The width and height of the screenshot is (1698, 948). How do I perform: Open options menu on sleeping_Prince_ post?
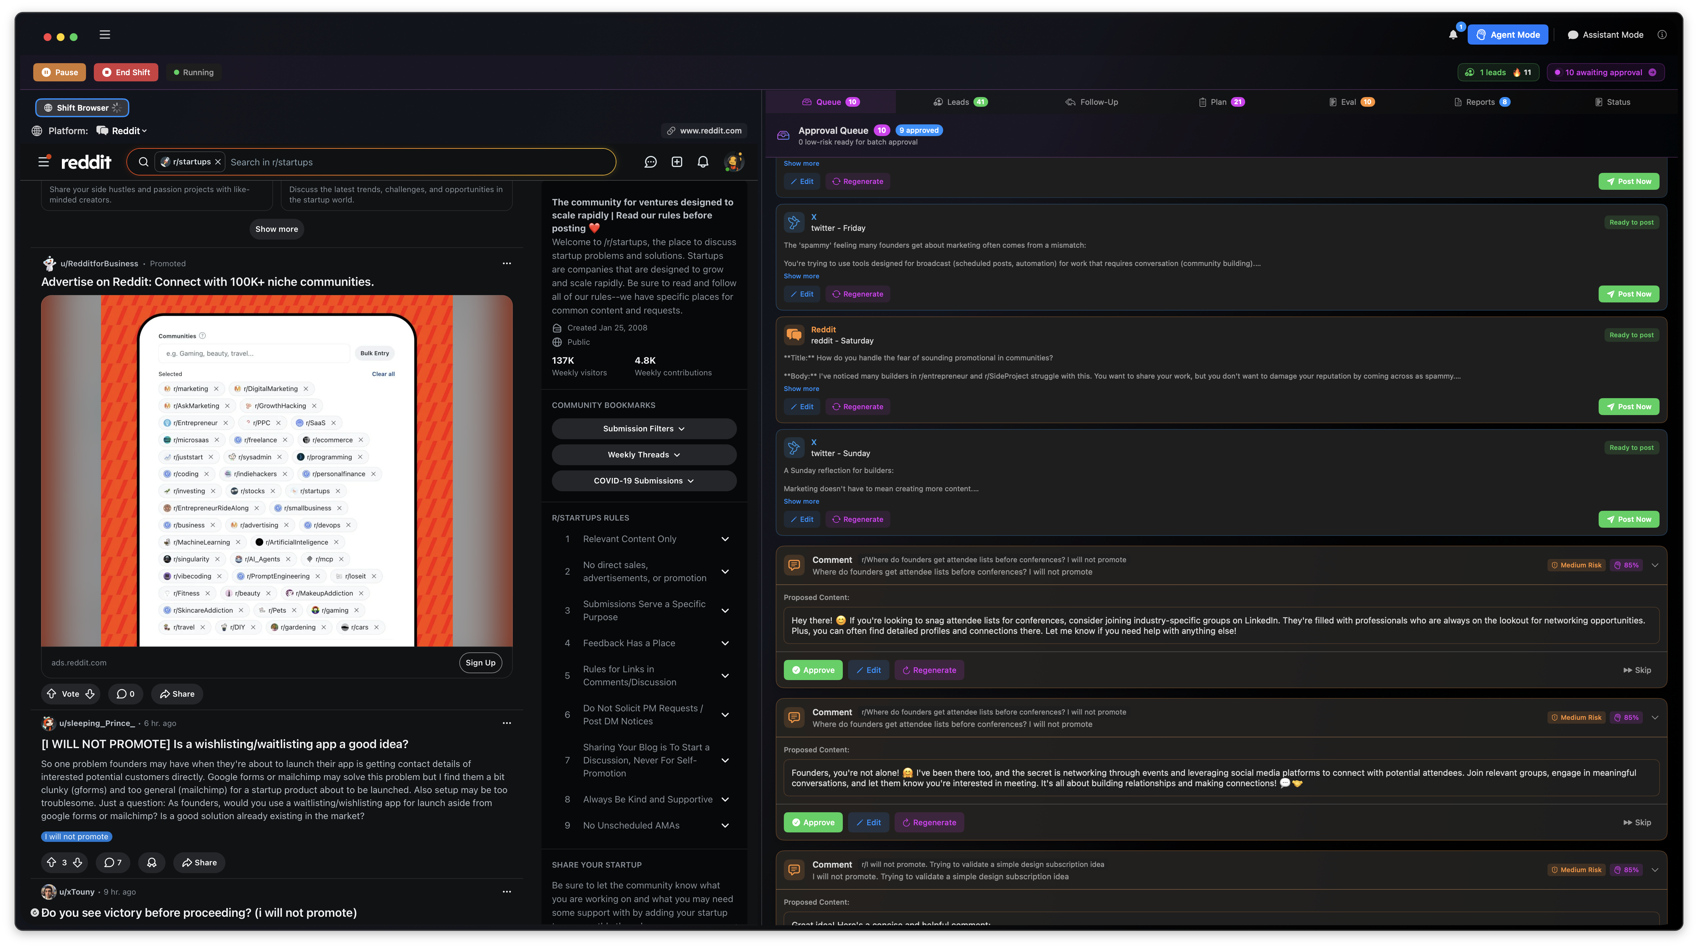click(507, 723)
